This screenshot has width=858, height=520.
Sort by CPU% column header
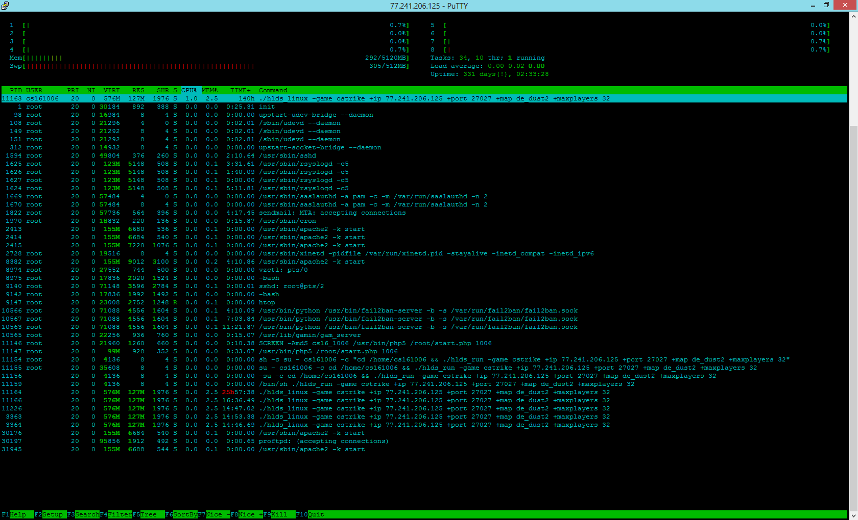(x=189, y=90)
